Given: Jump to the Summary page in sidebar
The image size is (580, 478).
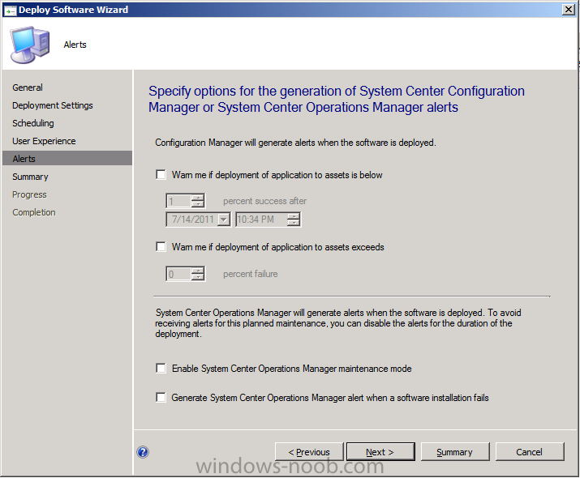Looking at the screenshot, I should point(30,177).
